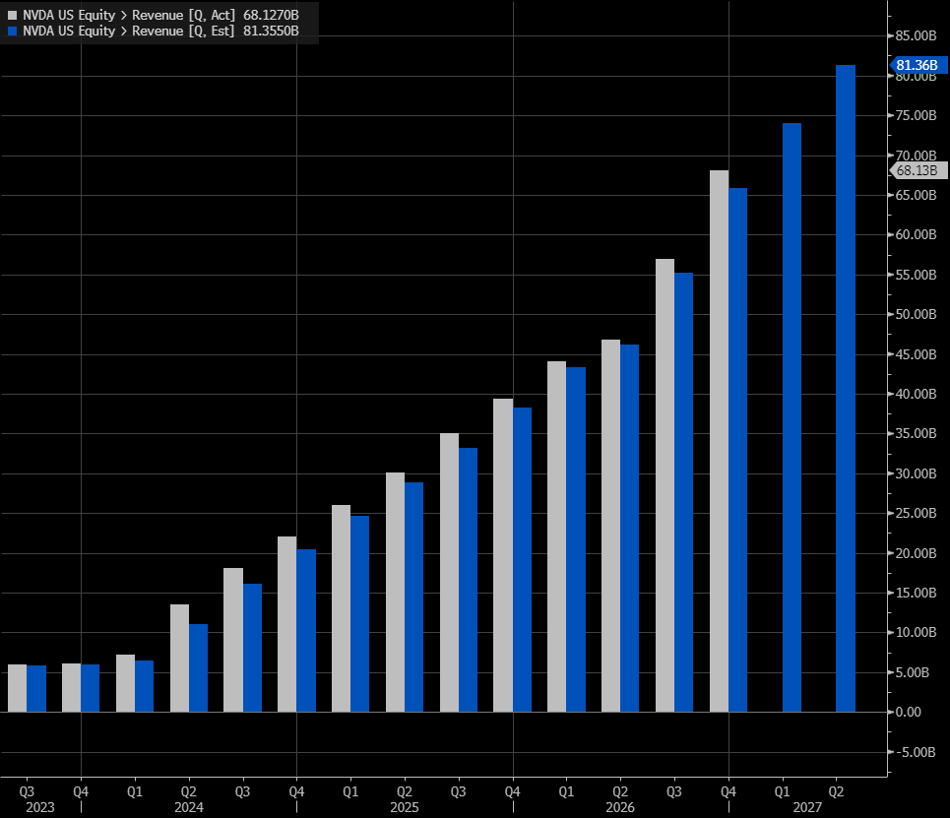Screen dimensions: 950x818
Task: Select the gray actual bar for Q2 2024
Action: click(179, 658)
